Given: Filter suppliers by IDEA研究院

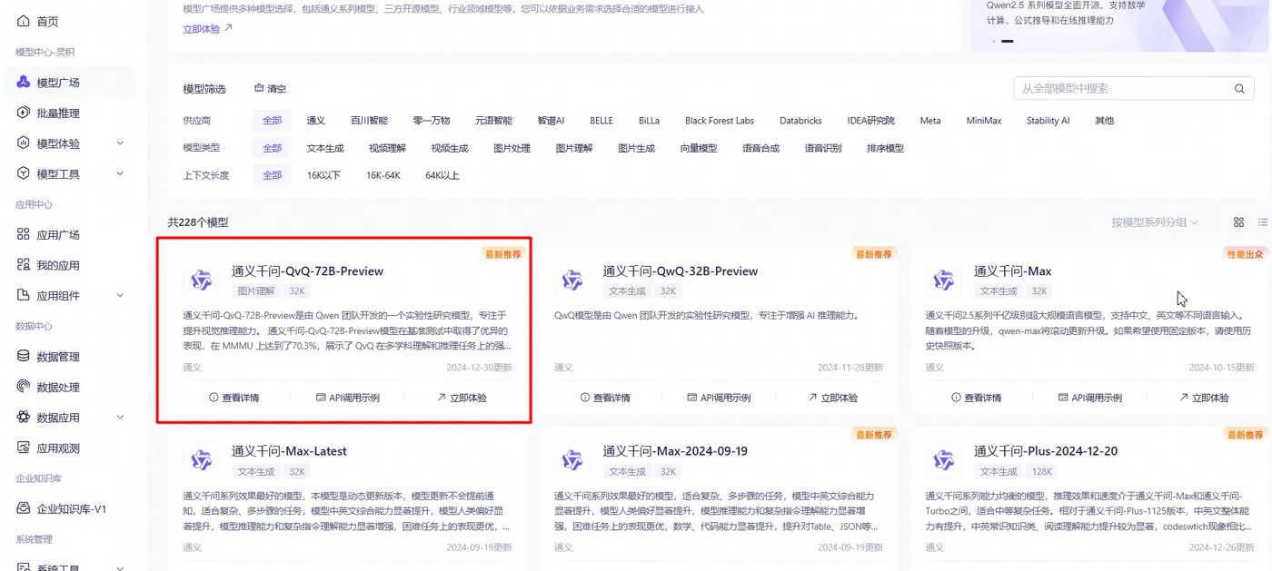Looking at the screenshot, I should pyautogui.click(x=870, y=121).
